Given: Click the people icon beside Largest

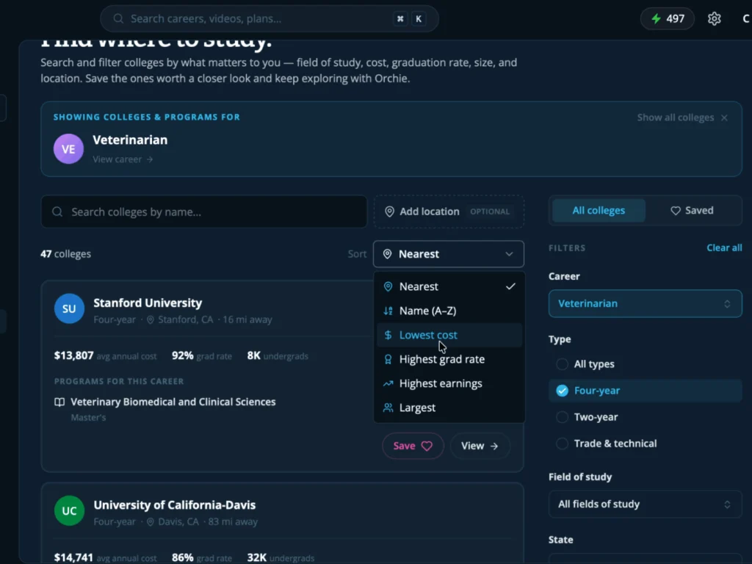Looking at the screenshot, I should (388, 408).
